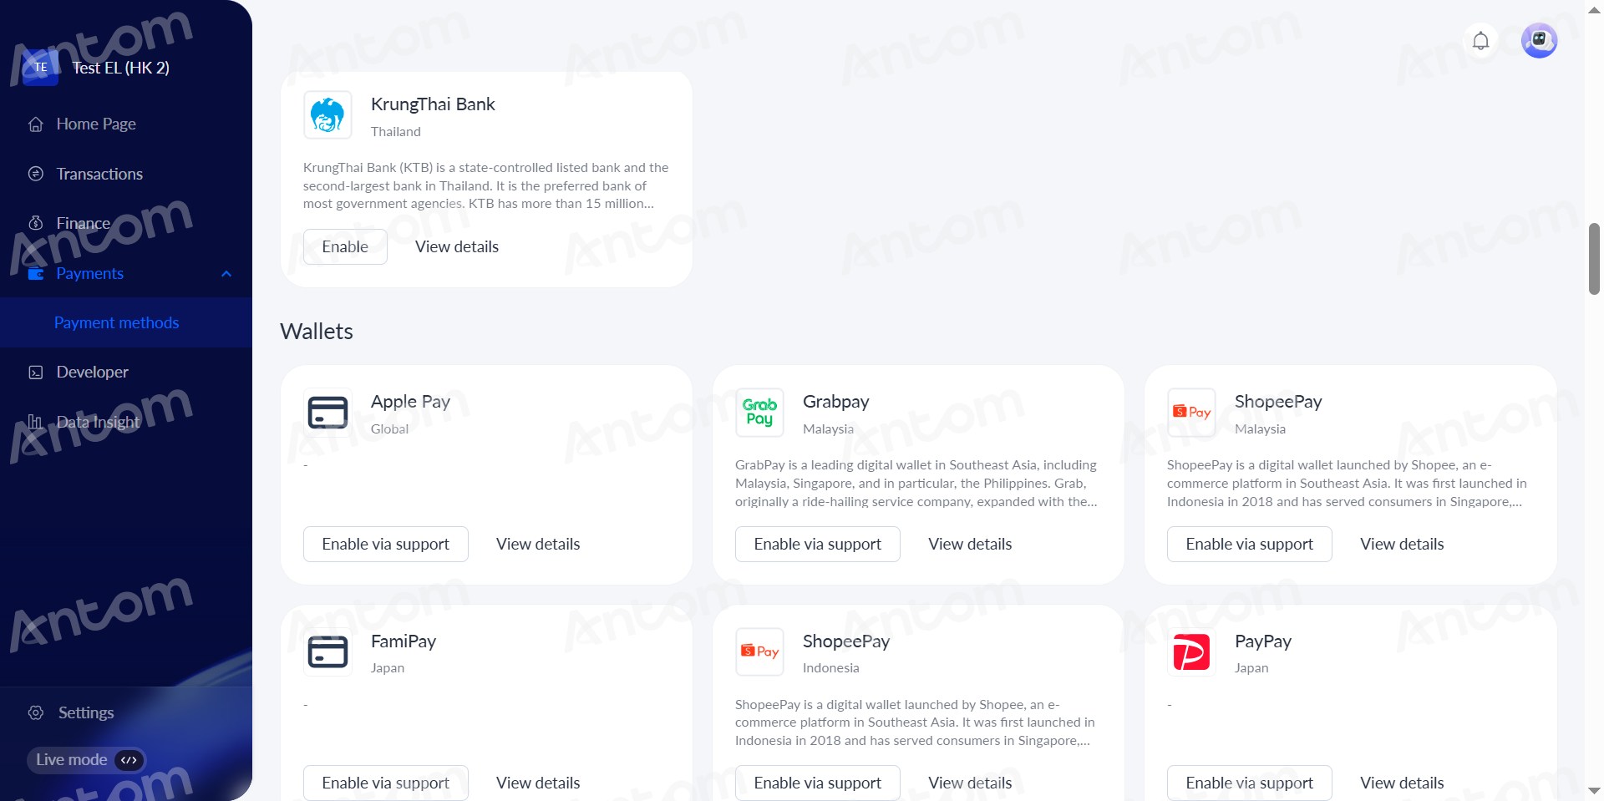
Task: Click the Settings gear icon
Action: (x=36, y=712)
